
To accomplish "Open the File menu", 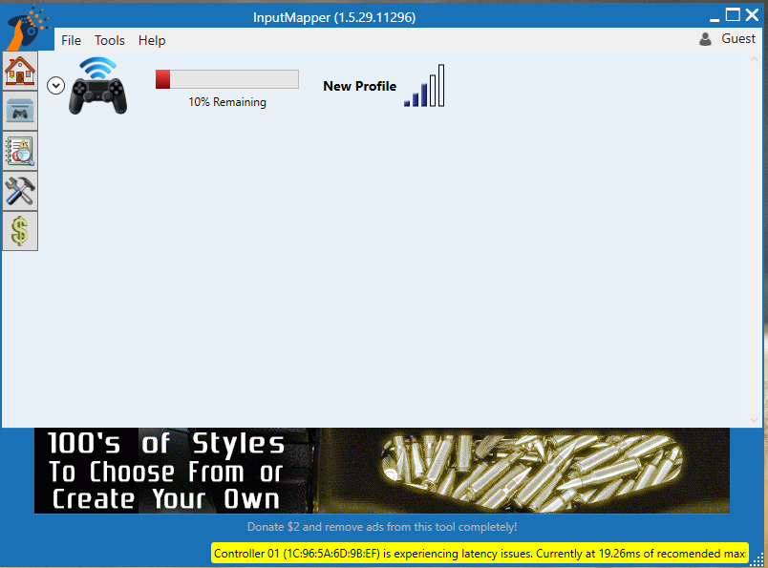I will [71, 40].
